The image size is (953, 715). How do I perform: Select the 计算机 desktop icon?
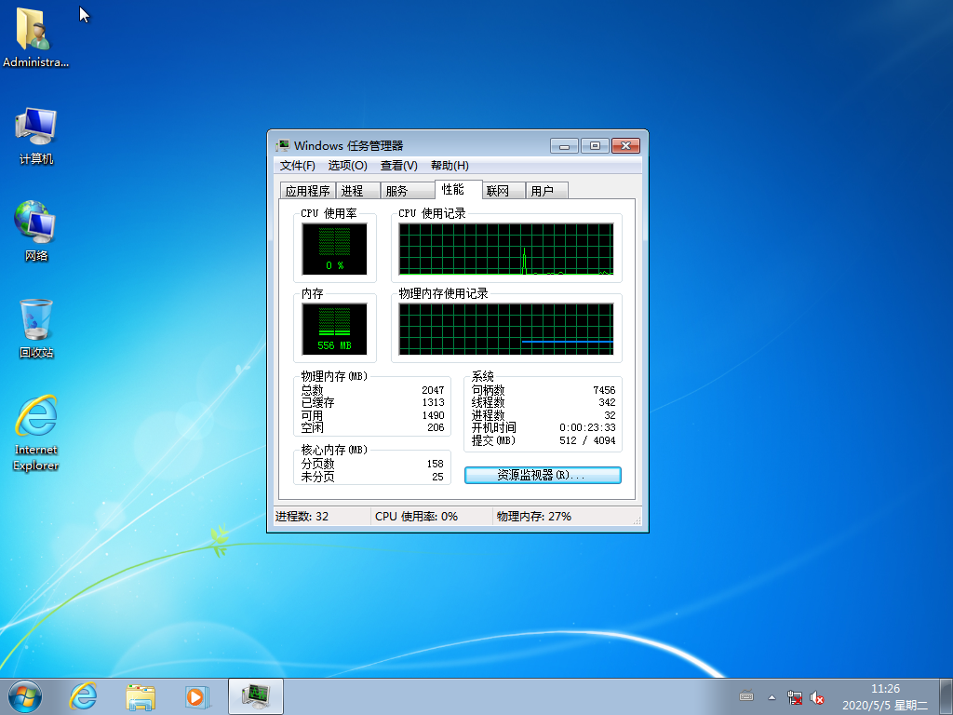click(36, 136)
